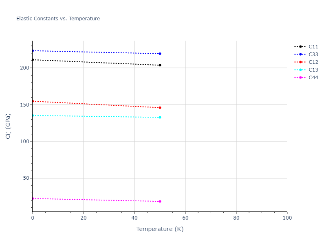
Task: Select the red C12 marker at 50 K
Action: [x=160, y=108]
